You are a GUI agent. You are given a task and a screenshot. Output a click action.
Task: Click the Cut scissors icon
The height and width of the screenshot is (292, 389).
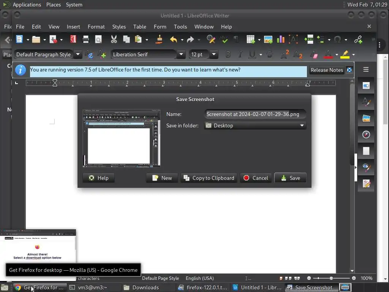114,39
